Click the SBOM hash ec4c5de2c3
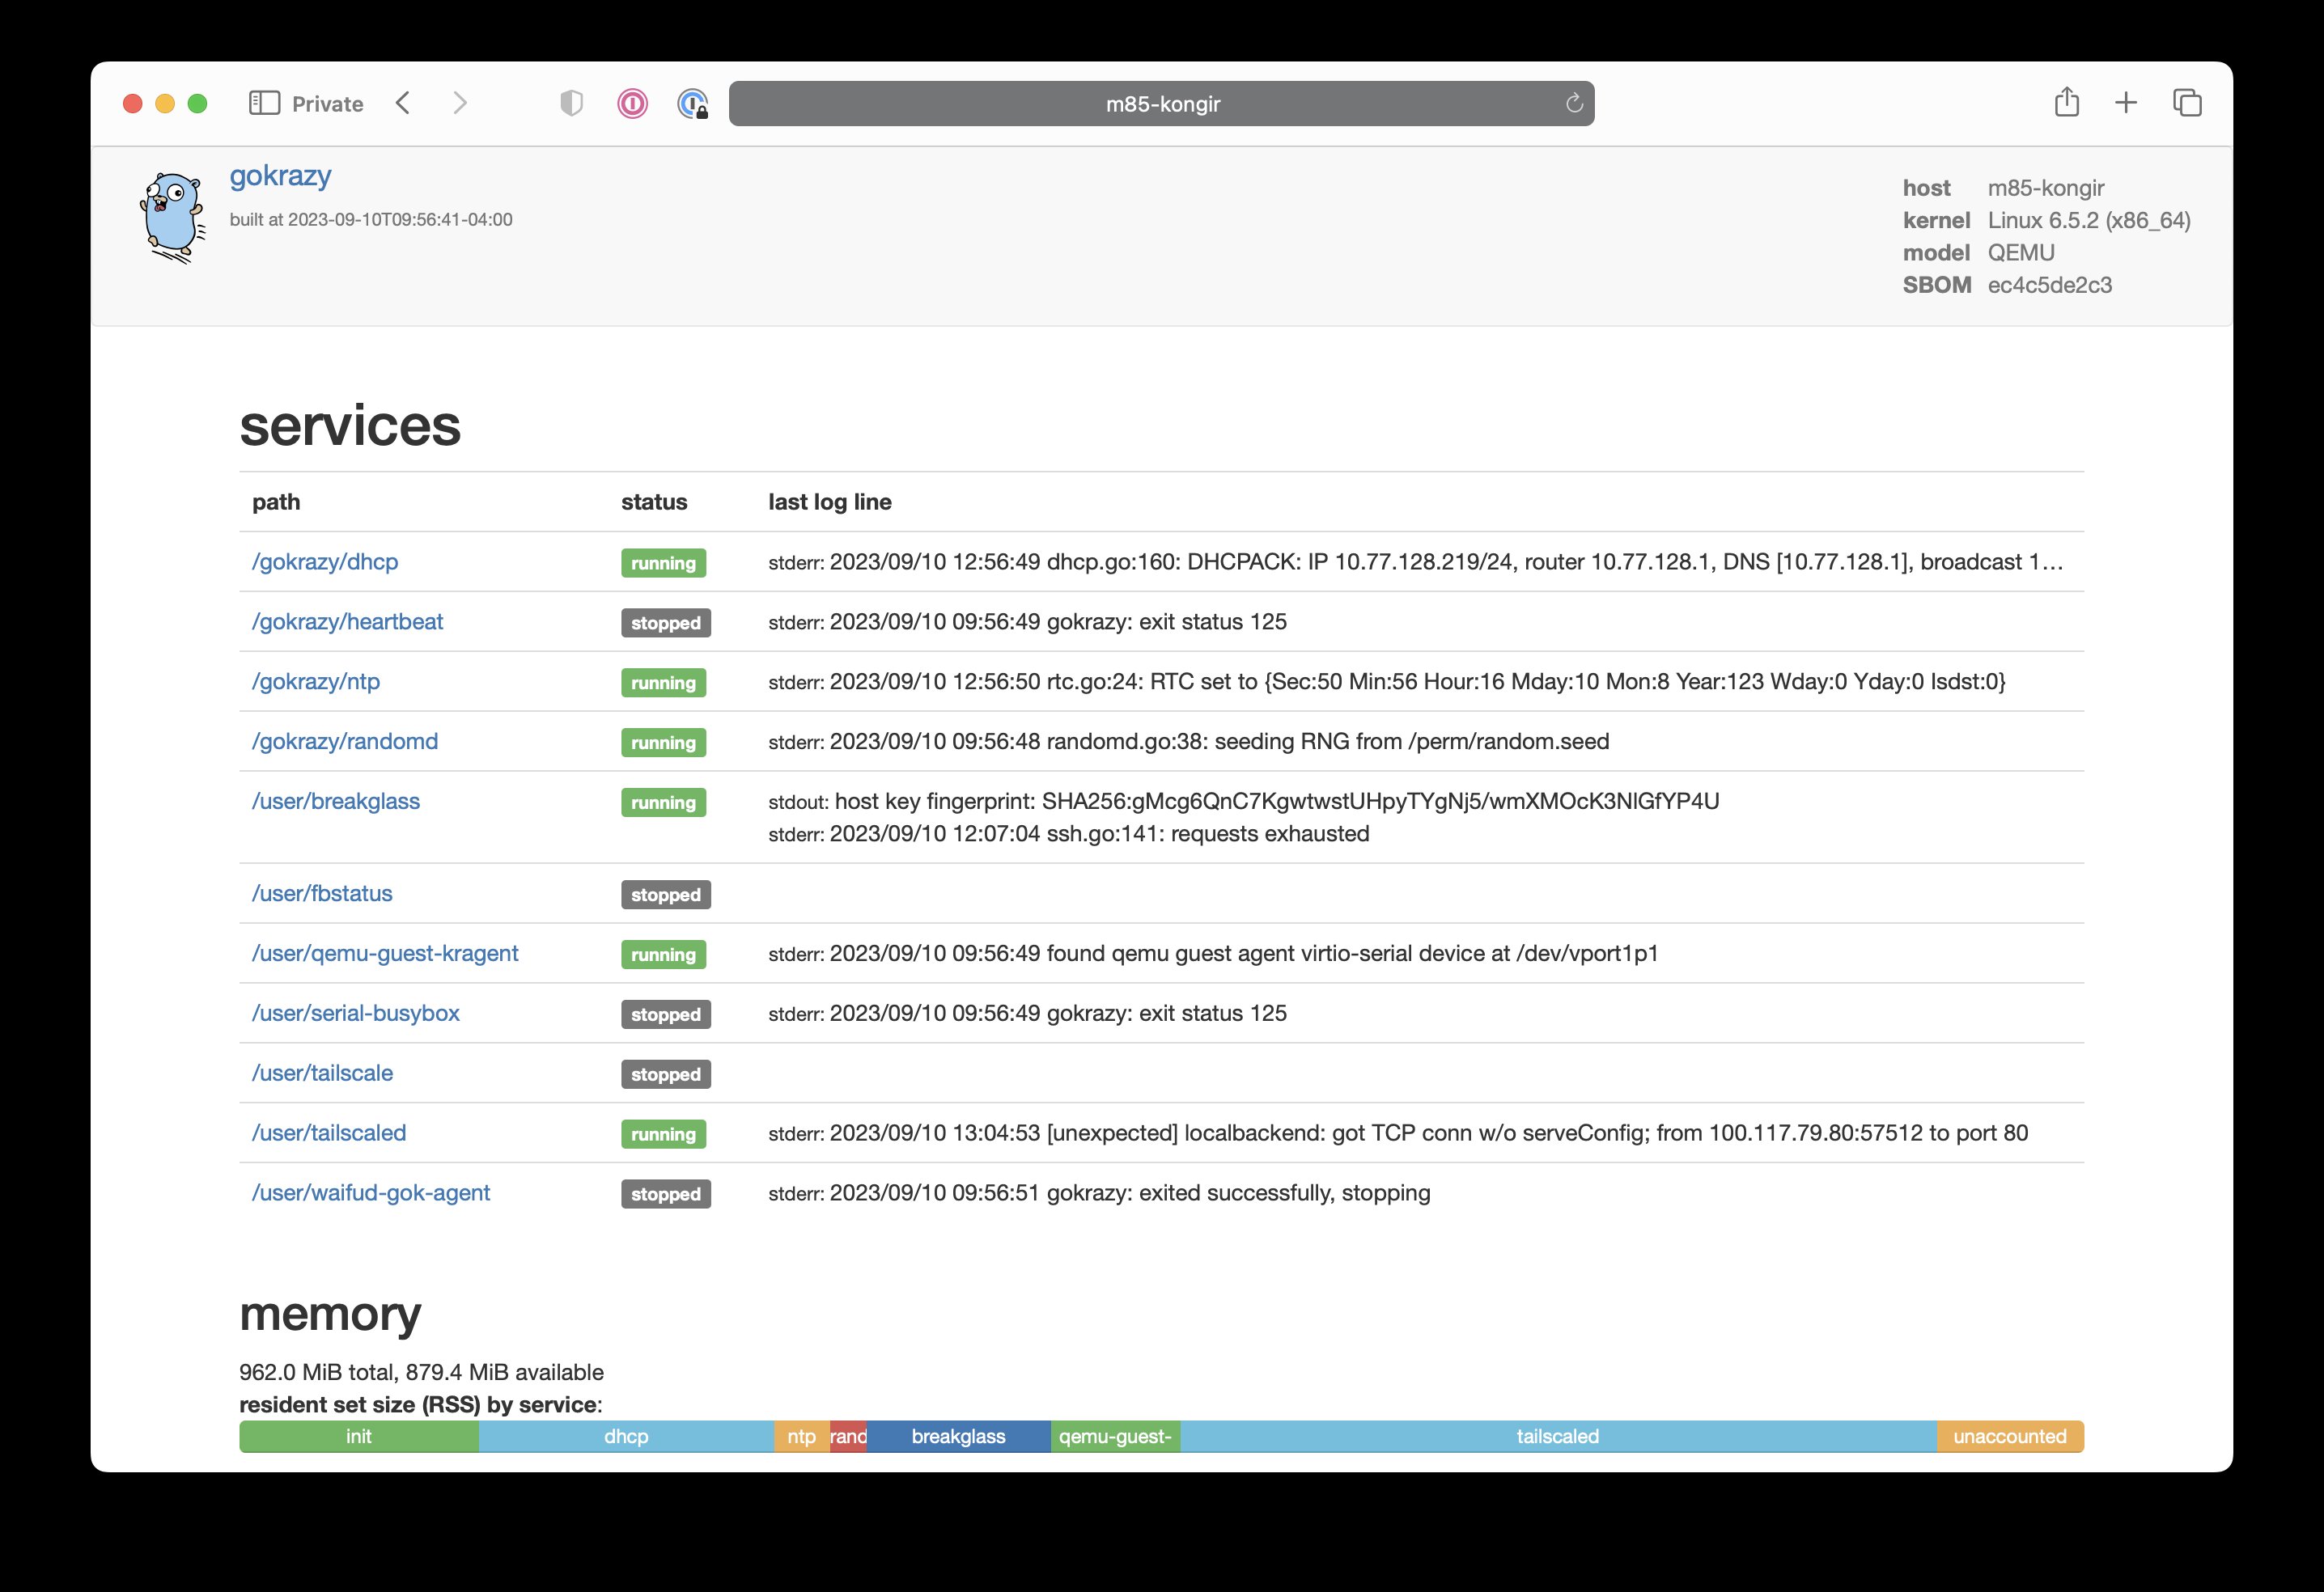 2049,285
